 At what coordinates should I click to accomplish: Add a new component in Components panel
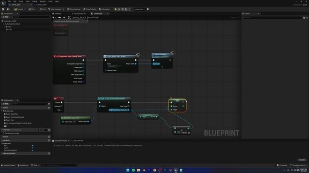pos(5,17)
